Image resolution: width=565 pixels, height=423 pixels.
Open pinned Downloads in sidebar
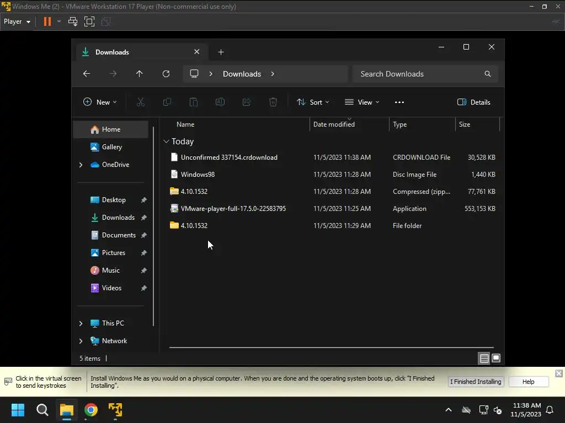(x=118, y=218)
